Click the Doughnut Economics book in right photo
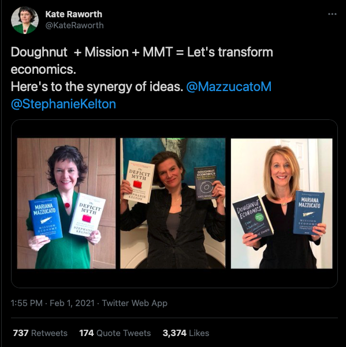Viewport: 346px width, 347px height. 253,216
